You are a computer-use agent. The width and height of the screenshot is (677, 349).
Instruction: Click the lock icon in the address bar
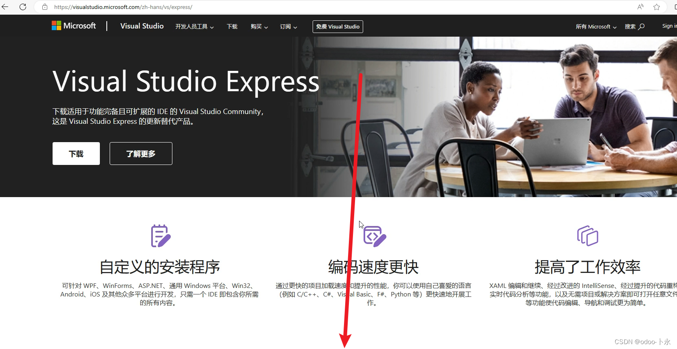click(x=45, y=7)
